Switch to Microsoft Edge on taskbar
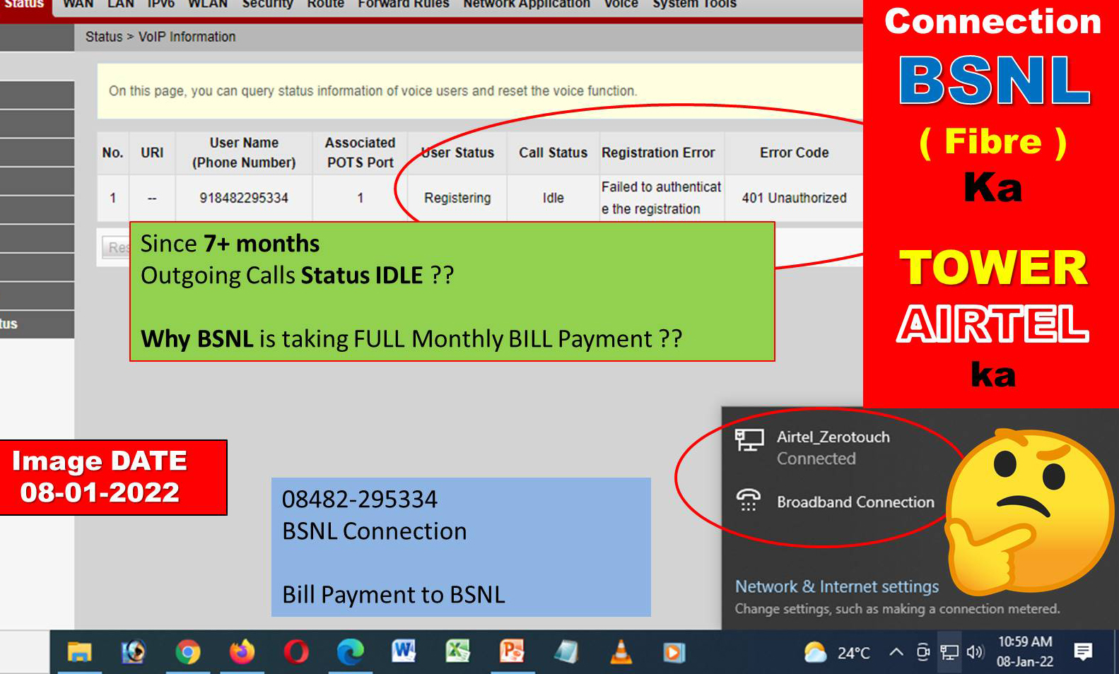1119x674 pixels. coord(350,652)
